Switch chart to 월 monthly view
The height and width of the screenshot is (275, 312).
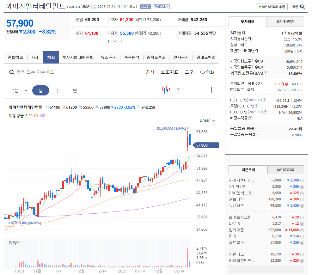(x=75, y=90)
